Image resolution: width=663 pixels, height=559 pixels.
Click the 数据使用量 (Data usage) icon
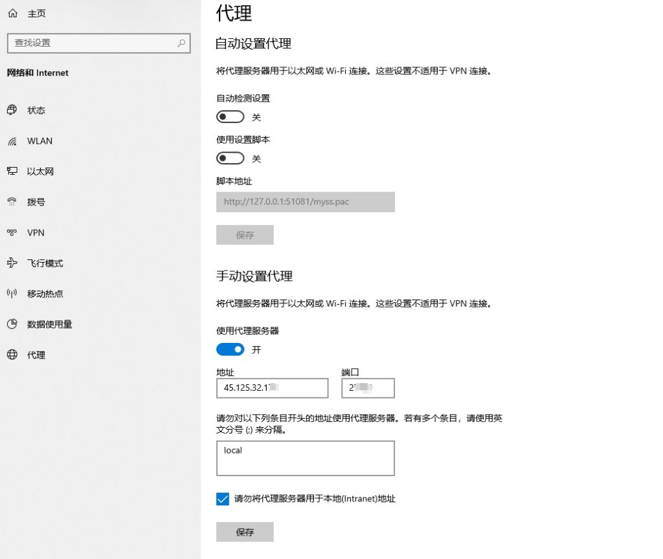12,324
